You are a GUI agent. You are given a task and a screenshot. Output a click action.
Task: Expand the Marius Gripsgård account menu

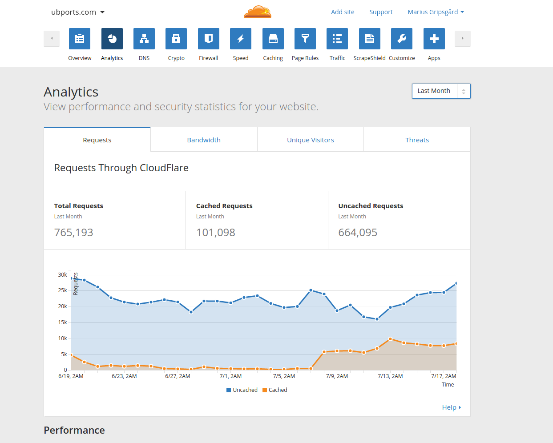coord(436,12)
